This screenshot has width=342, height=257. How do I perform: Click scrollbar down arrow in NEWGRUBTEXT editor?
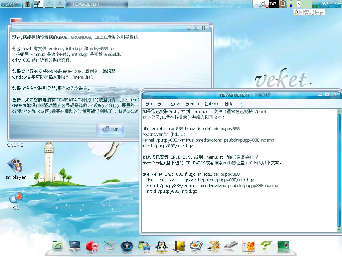339,230
